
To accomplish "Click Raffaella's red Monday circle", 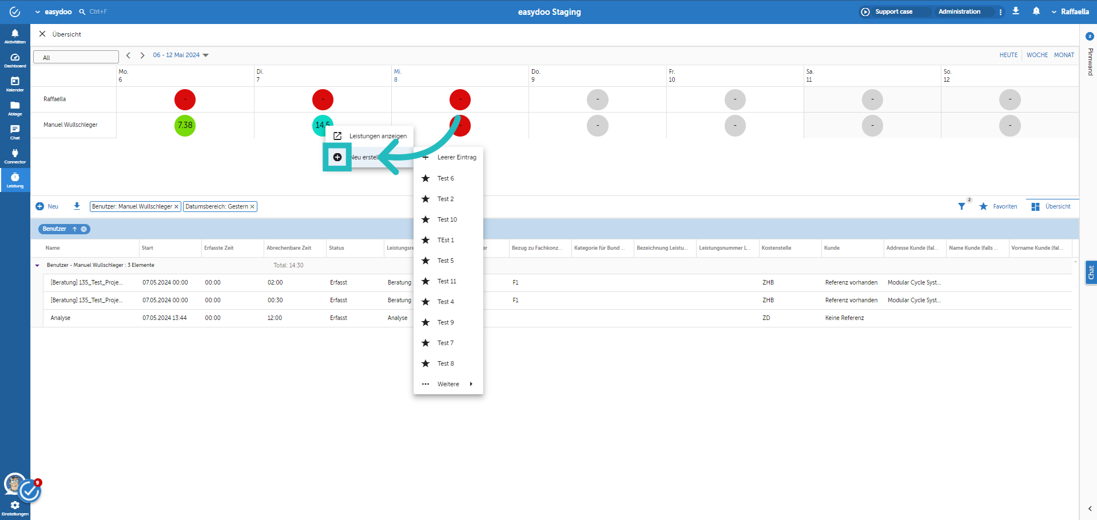I will tap(185, 99).
